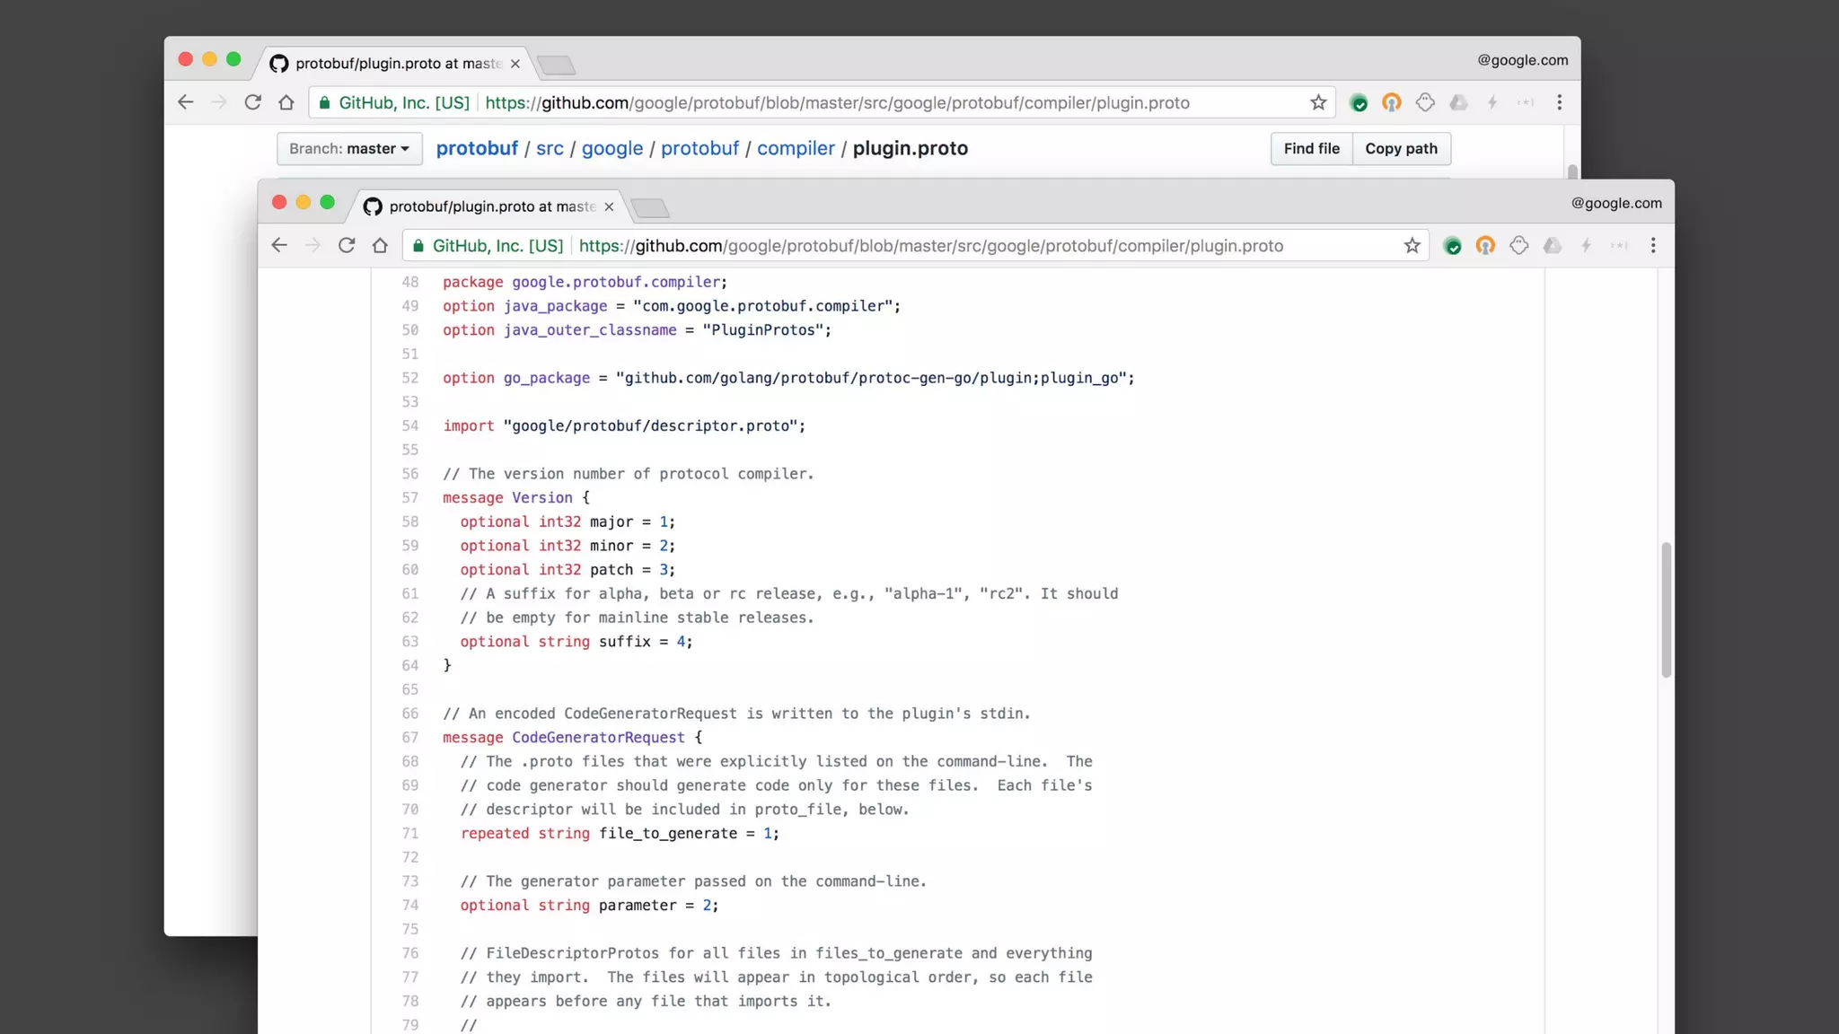Open Chrome three-dot menu in front window
Screen dimensions: 1839x1034
click(1652, 245)
